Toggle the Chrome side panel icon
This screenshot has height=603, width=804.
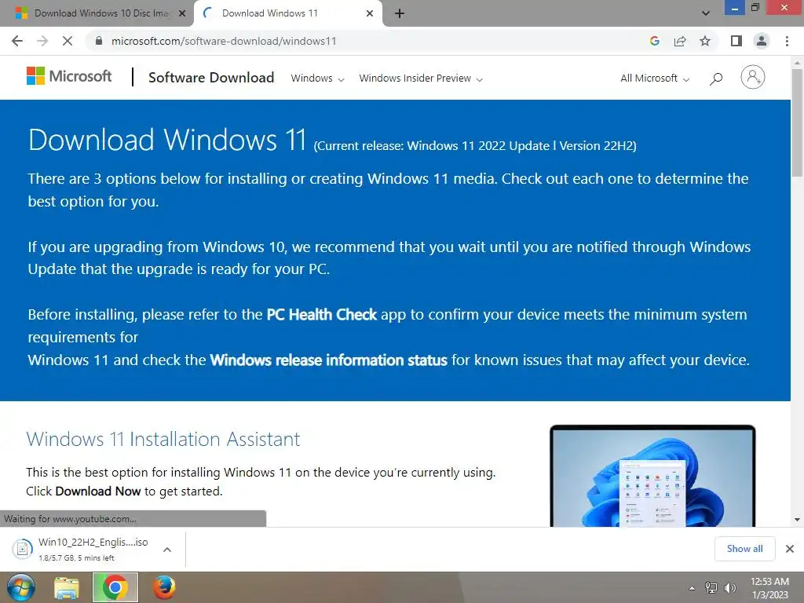pyautogui.click(x=736, y=41)
